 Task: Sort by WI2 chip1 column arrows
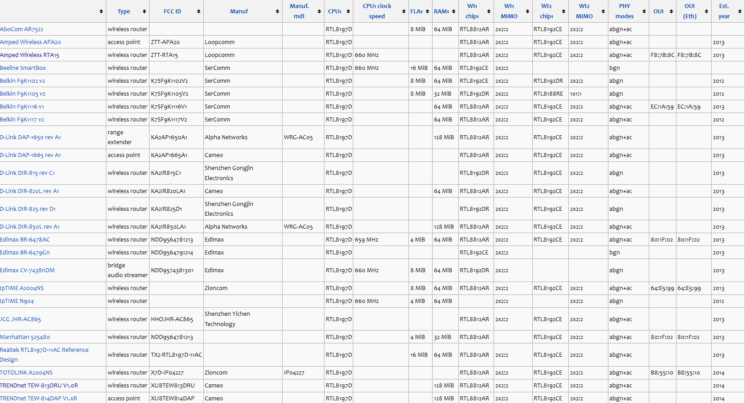563,12
